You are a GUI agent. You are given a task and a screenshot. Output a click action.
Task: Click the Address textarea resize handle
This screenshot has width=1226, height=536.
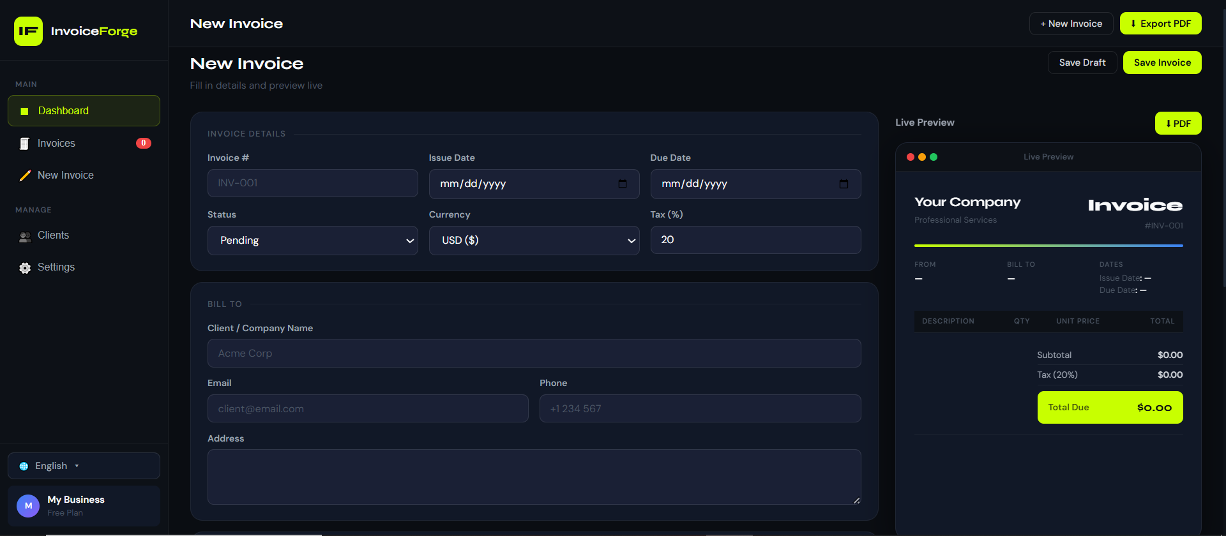click(856, 500)
